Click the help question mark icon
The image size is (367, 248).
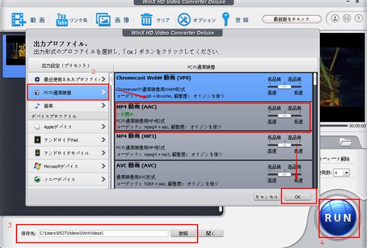pos(358,18)
